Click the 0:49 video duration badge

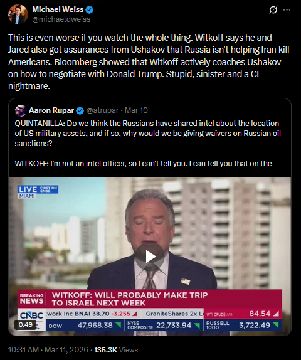(26, 324)
